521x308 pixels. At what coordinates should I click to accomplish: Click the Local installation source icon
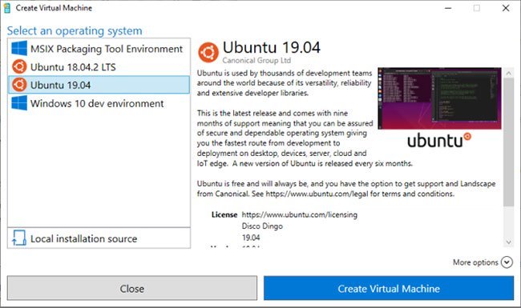pyautogui.click(x=19, y=238)
